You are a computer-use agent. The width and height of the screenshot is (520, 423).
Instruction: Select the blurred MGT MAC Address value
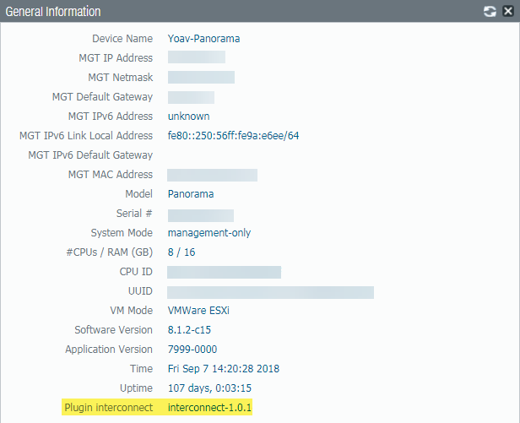(212, 175)
